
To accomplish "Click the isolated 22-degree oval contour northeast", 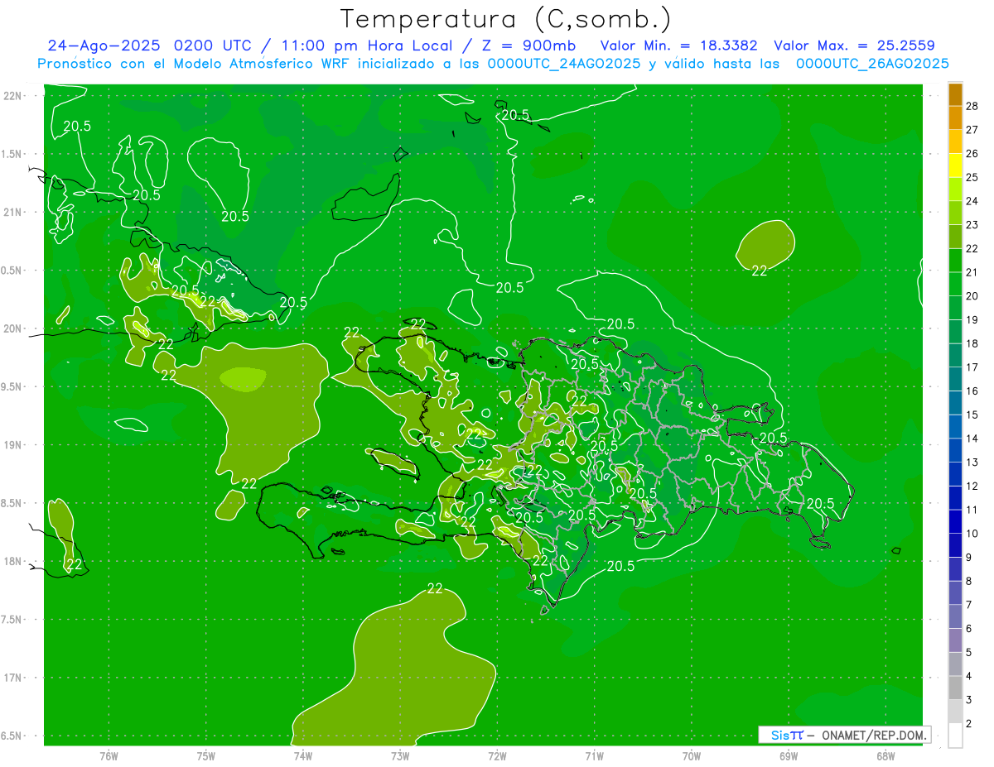I will pos(765,243).
